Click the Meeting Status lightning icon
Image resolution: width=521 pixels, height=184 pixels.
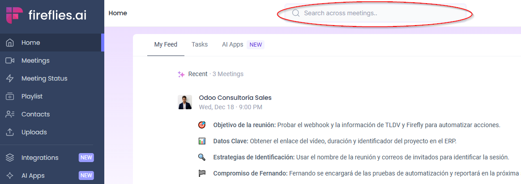[10, 79]
